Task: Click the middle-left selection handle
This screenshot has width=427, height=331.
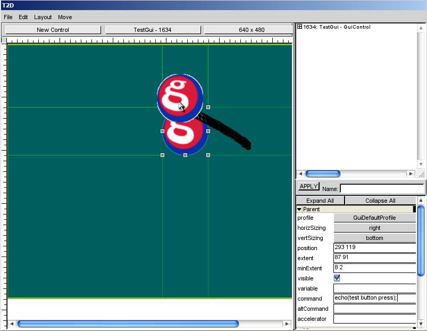Action: [162, 131]
